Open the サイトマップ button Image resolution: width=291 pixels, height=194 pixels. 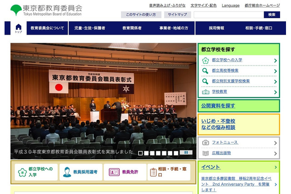pyautogui.click(x=177, y=15)
